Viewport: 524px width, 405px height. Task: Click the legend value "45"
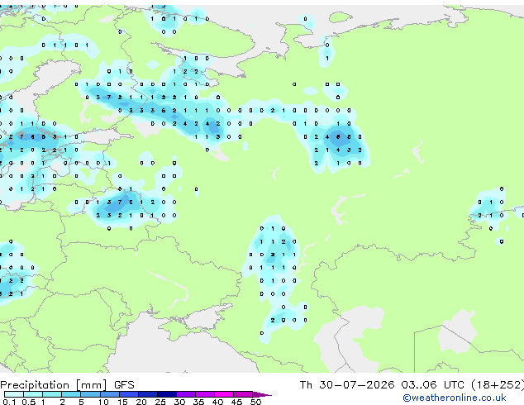[x=236, y=402]
